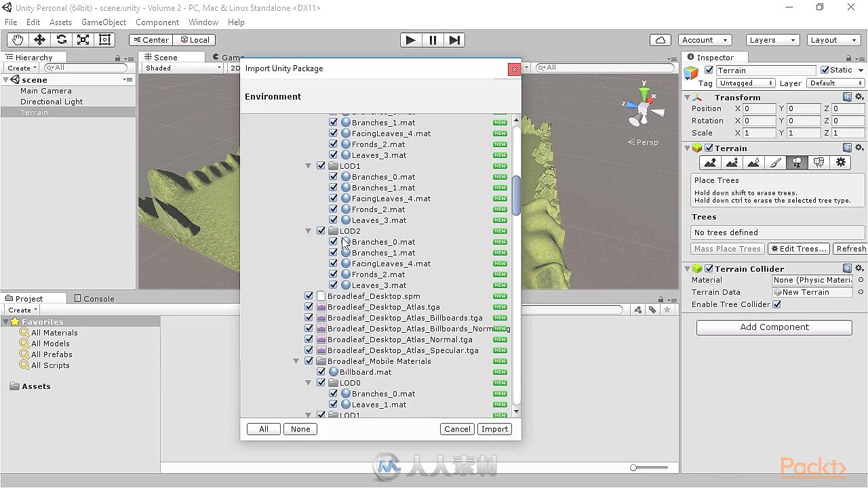
Task: Open the Layer dropdown Default
Action: coord(835,83)
